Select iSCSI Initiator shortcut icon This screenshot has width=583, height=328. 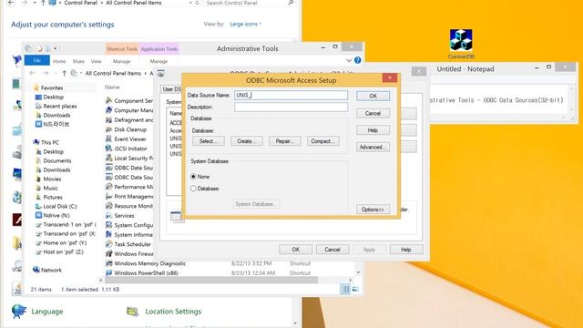click(x=109, y=149)
